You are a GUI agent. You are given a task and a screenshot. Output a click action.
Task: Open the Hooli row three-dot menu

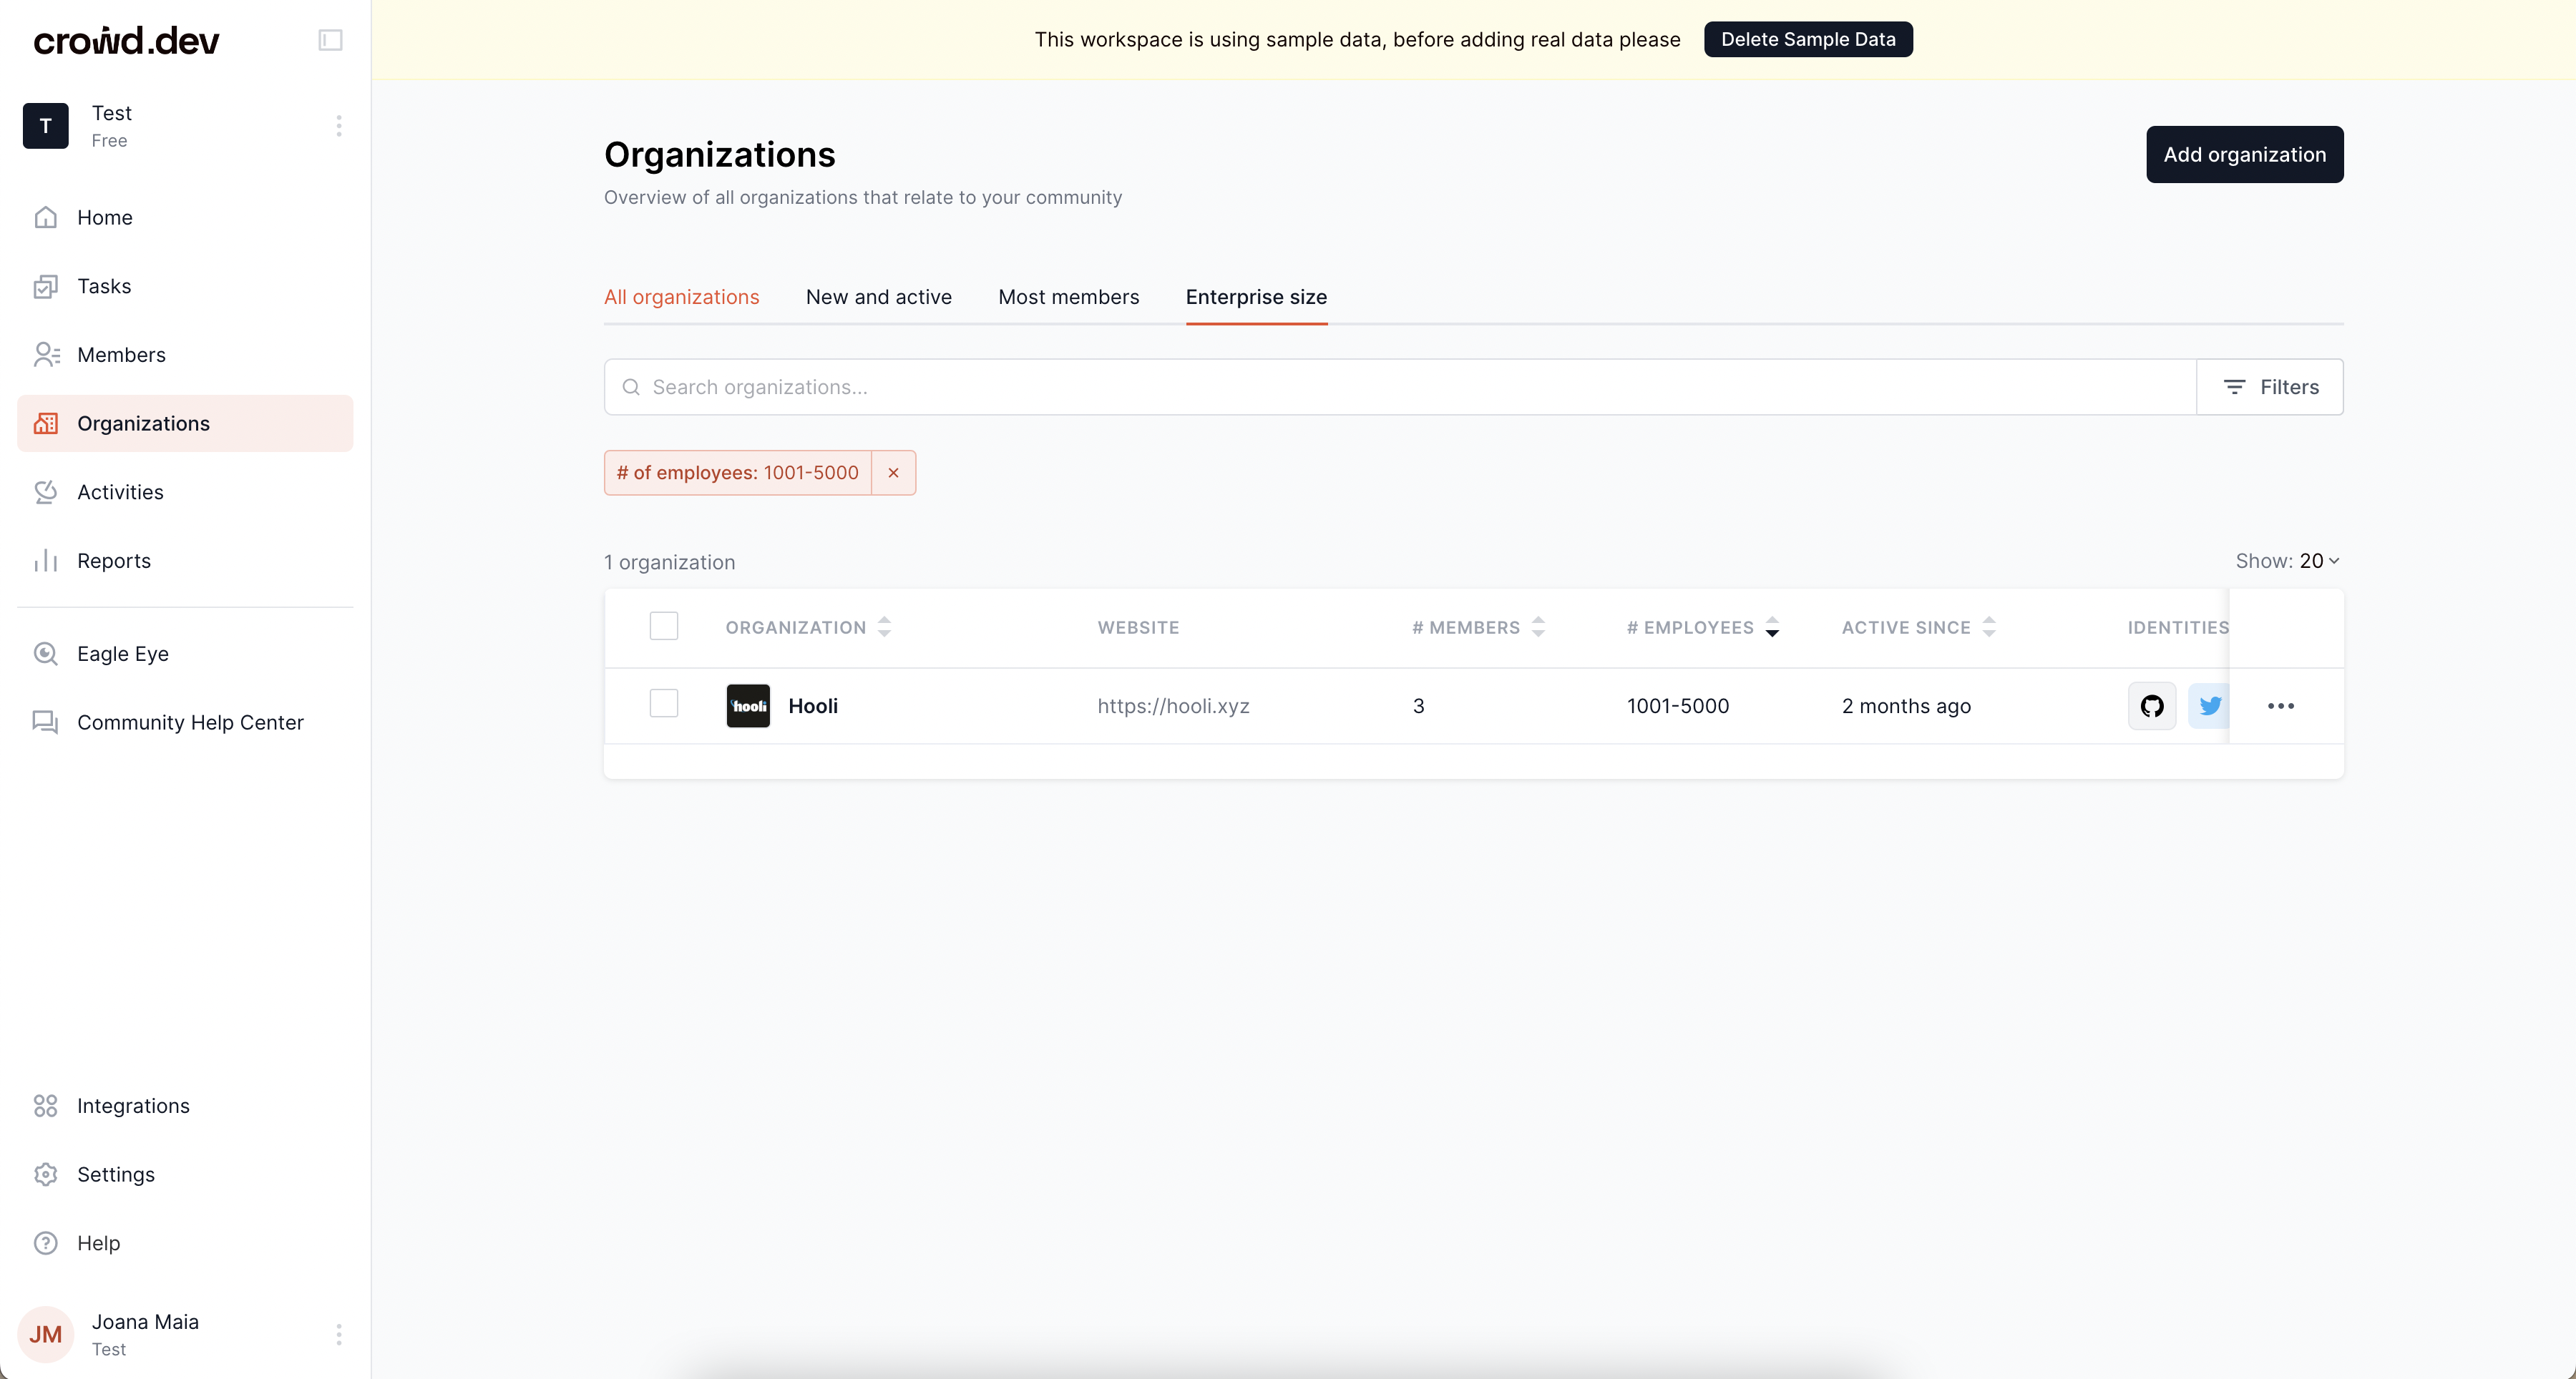pos(2280,705)
